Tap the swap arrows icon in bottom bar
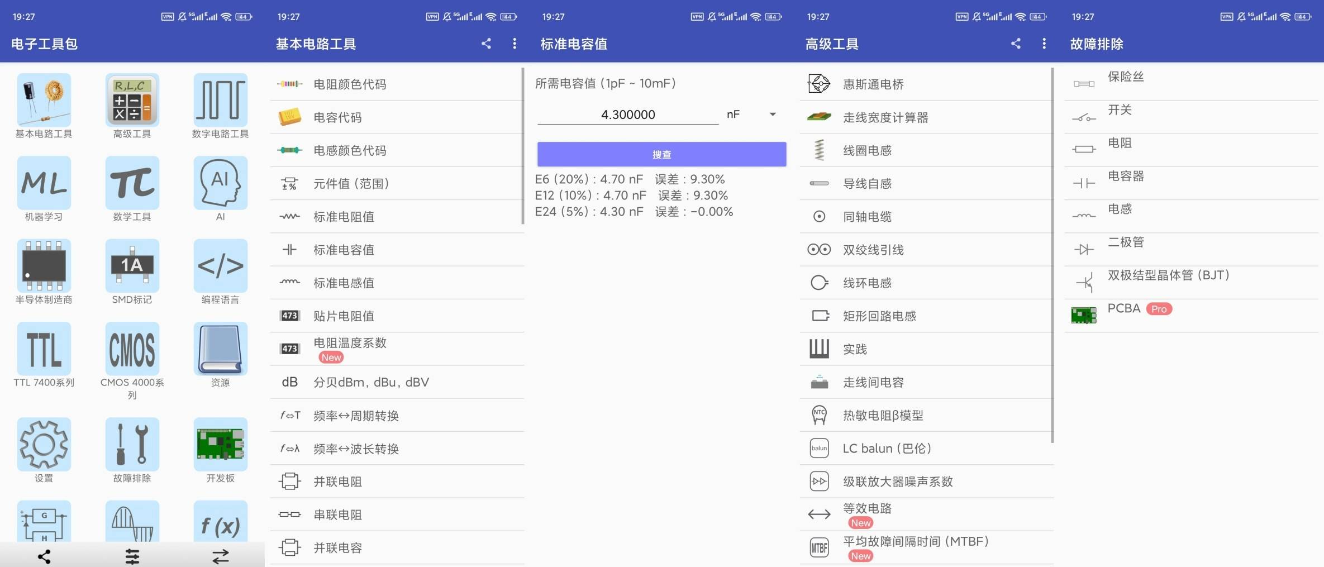1324x567 pixels. (220, 556)
